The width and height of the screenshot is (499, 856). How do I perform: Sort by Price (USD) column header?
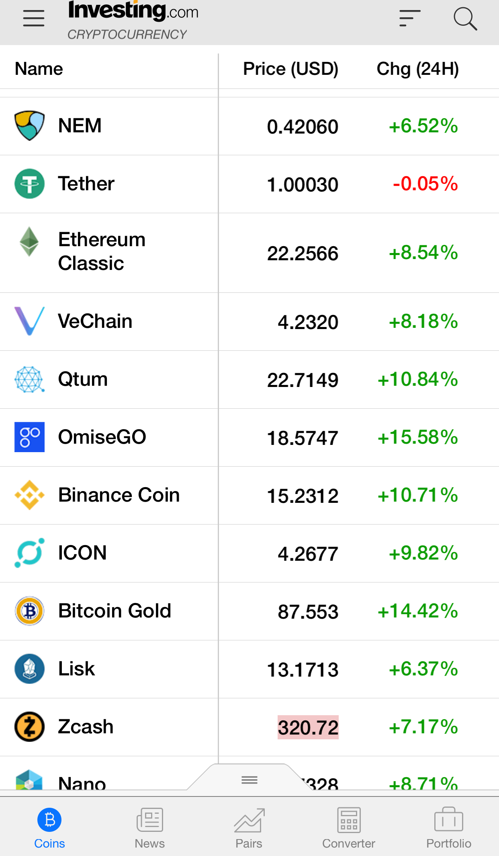point(291,69)
